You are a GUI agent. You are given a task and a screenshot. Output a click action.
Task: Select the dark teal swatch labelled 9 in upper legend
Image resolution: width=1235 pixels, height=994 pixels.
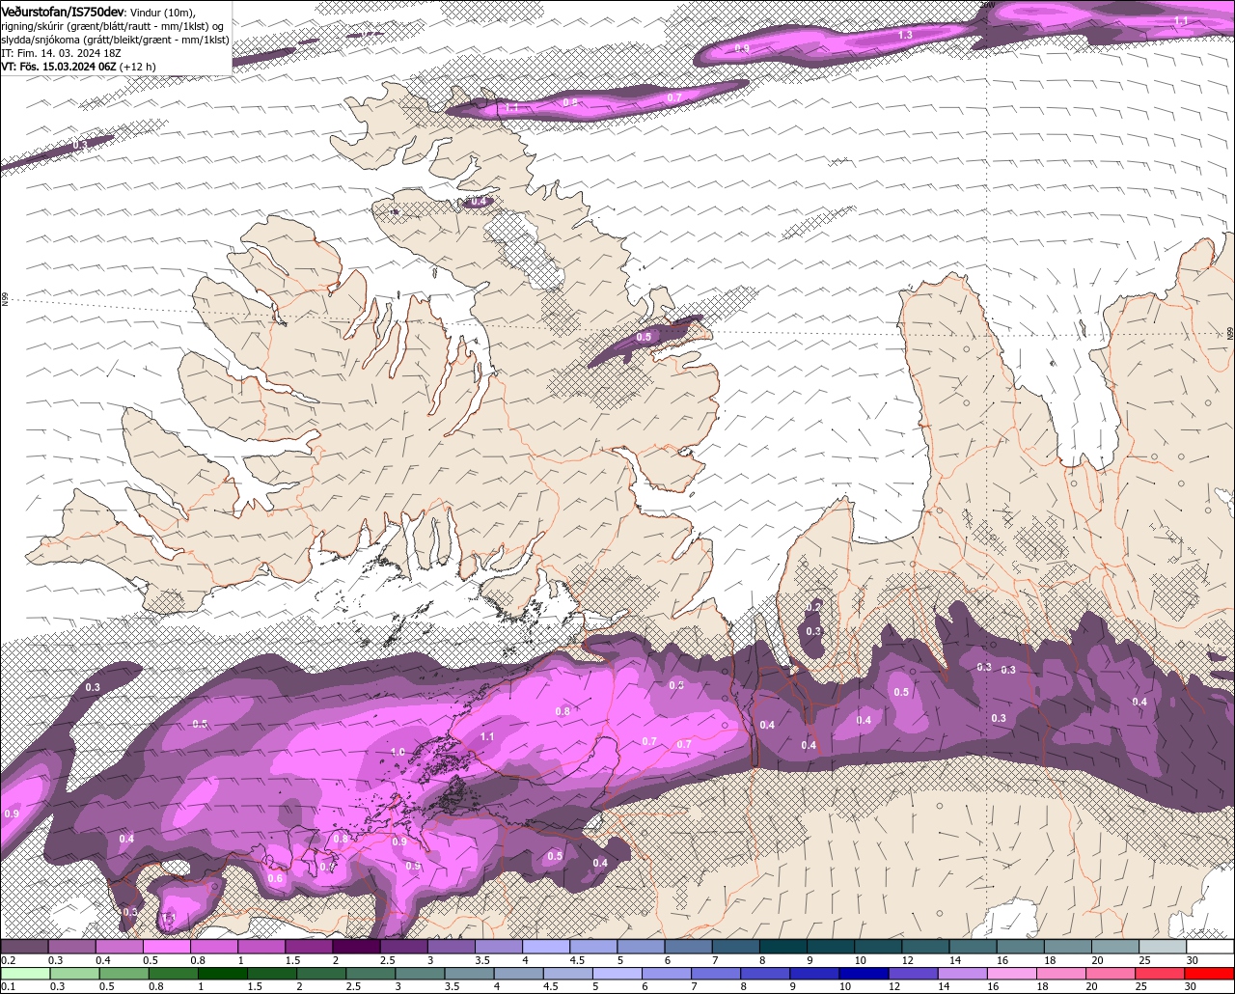(x=831, y=947)
